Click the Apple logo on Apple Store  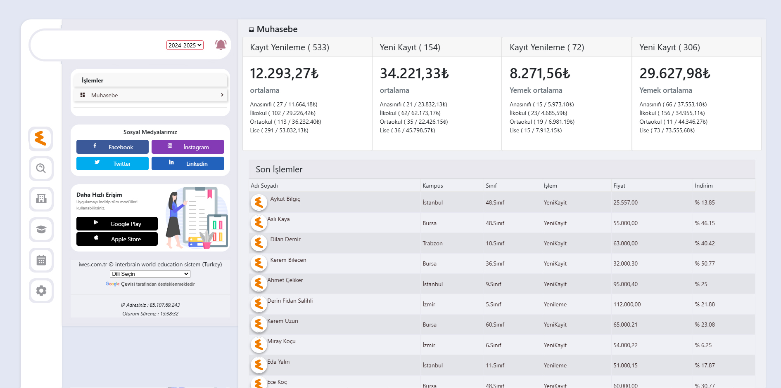click(x=96, y=238)
